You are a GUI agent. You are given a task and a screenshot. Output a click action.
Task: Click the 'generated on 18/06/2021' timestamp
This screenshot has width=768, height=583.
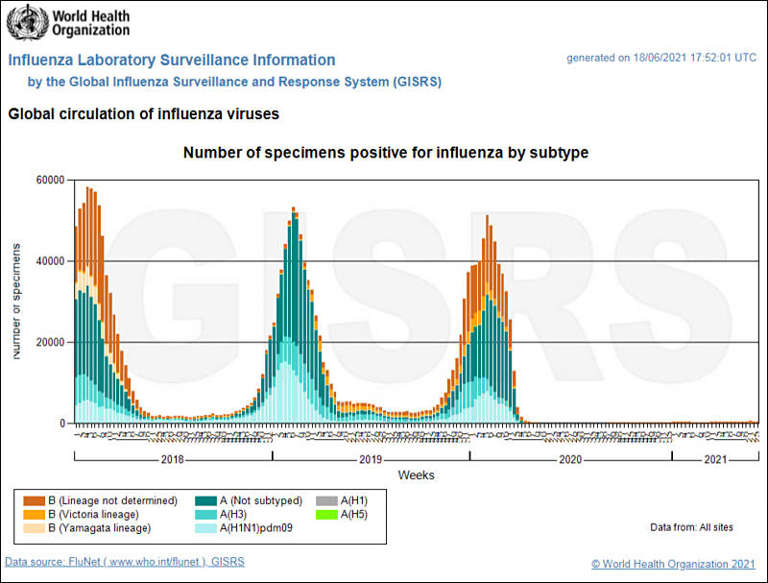(x=661, y=58)
